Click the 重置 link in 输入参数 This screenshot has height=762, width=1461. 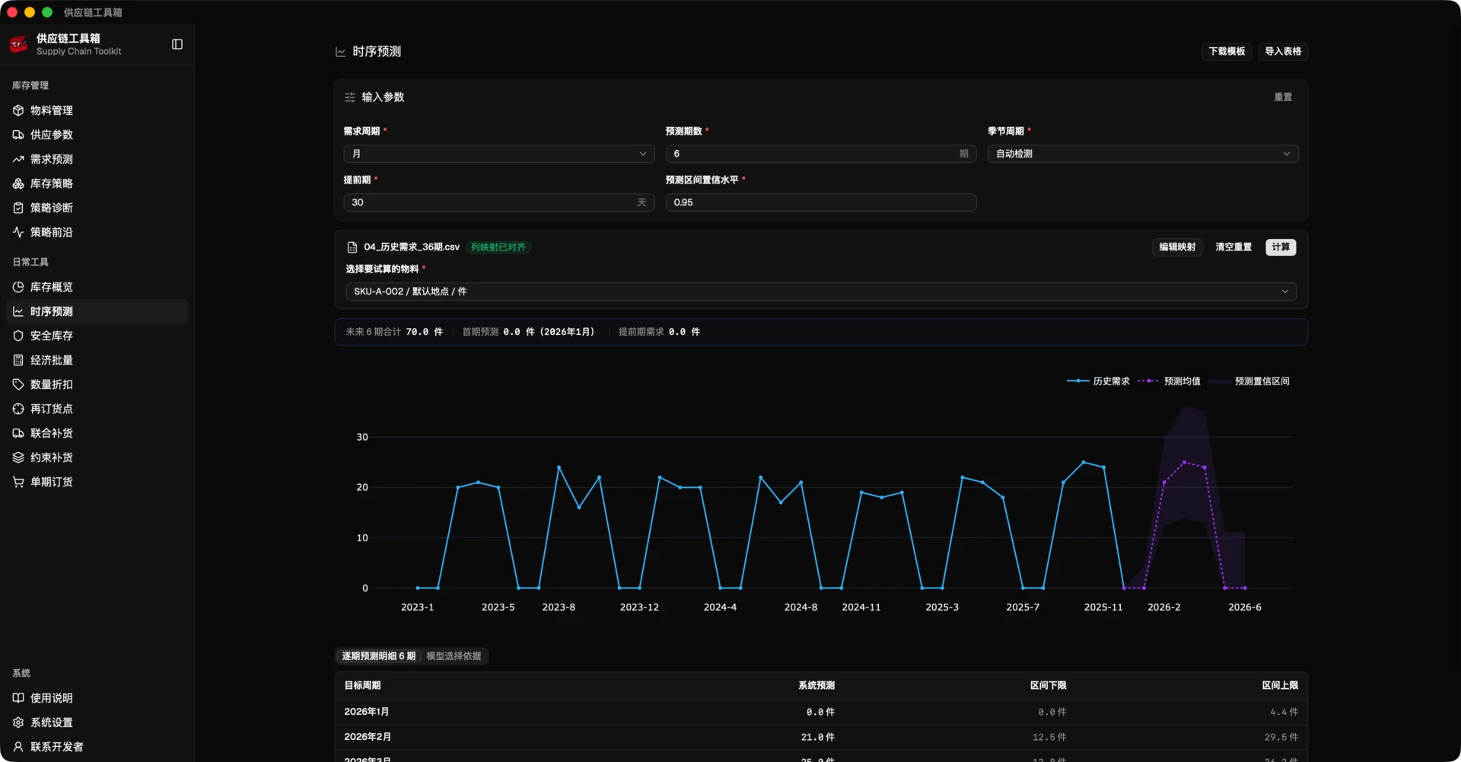point(1283,97)
